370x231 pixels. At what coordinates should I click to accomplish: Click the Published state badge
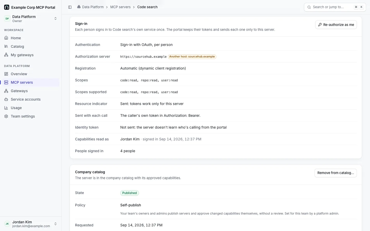(129, 193)
